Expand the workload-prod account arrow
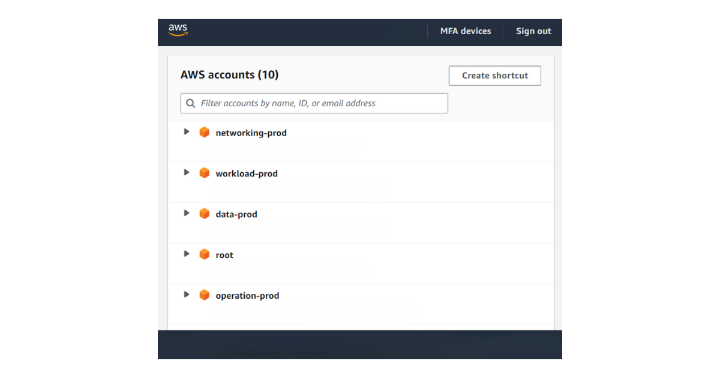The width and height of the screenshot is (720, 378). click(187, 173)
